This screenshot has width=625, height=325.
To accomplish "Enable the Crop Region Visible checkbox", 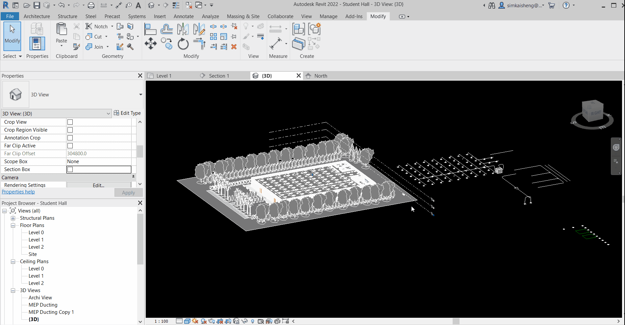I will (70, 130).
